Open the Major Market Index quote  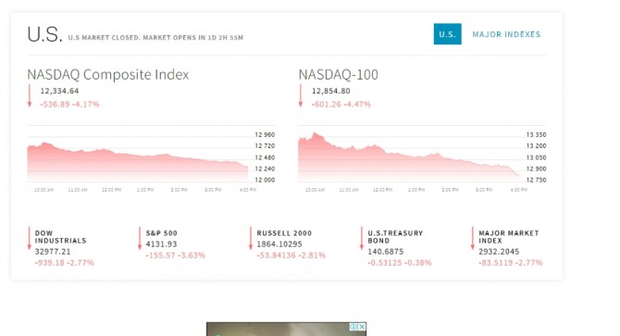click(x=509, y=237)
